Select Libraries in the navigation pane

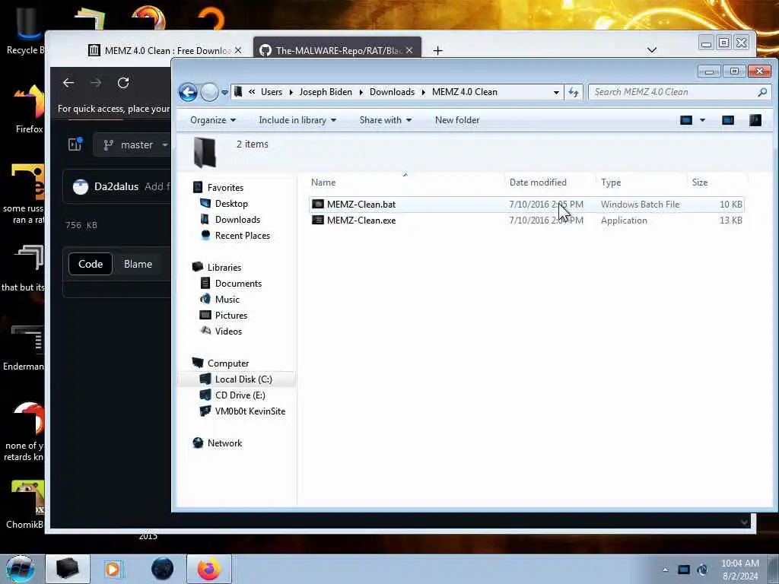point(224,267)
